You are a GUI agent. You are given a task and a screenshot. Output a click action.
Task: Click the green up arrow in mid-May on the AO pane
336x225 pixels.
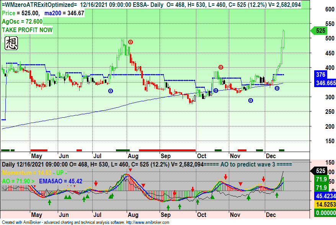pyautogui.click(x=49, y=202)
